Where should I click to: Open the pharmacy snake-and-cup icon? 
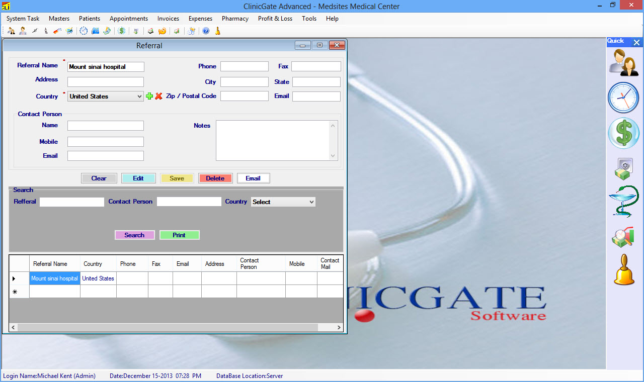pos(623,201)
